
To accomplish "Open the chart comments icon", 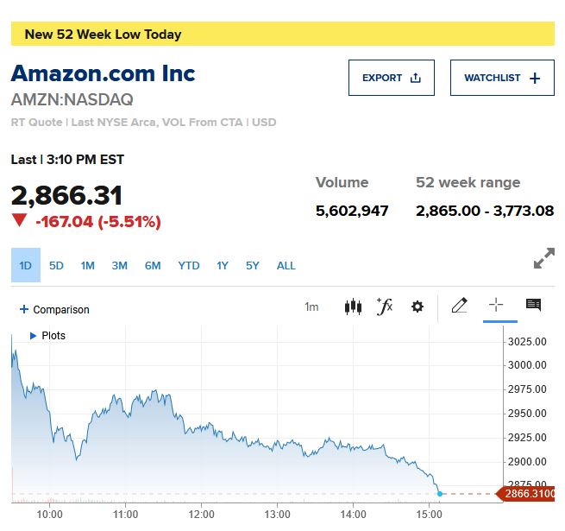I will 533,306.
